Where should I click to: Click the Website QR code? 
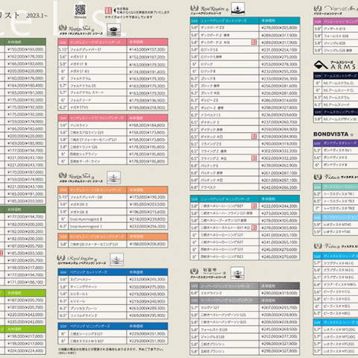click(80, 10)
